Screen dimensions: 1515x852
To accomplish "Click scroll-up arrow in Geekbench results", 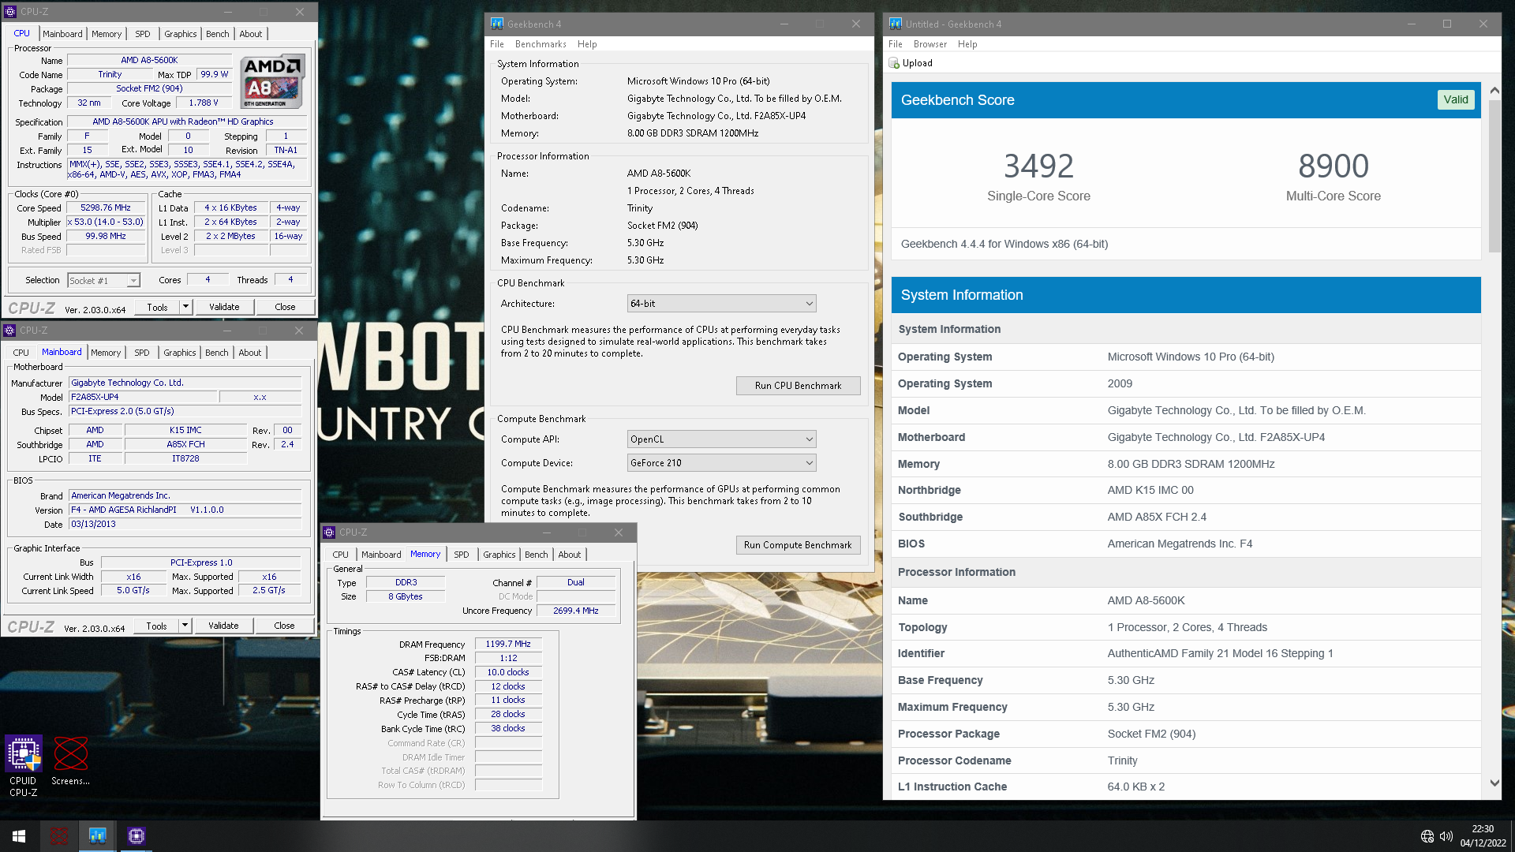I will click(1494, 91).
